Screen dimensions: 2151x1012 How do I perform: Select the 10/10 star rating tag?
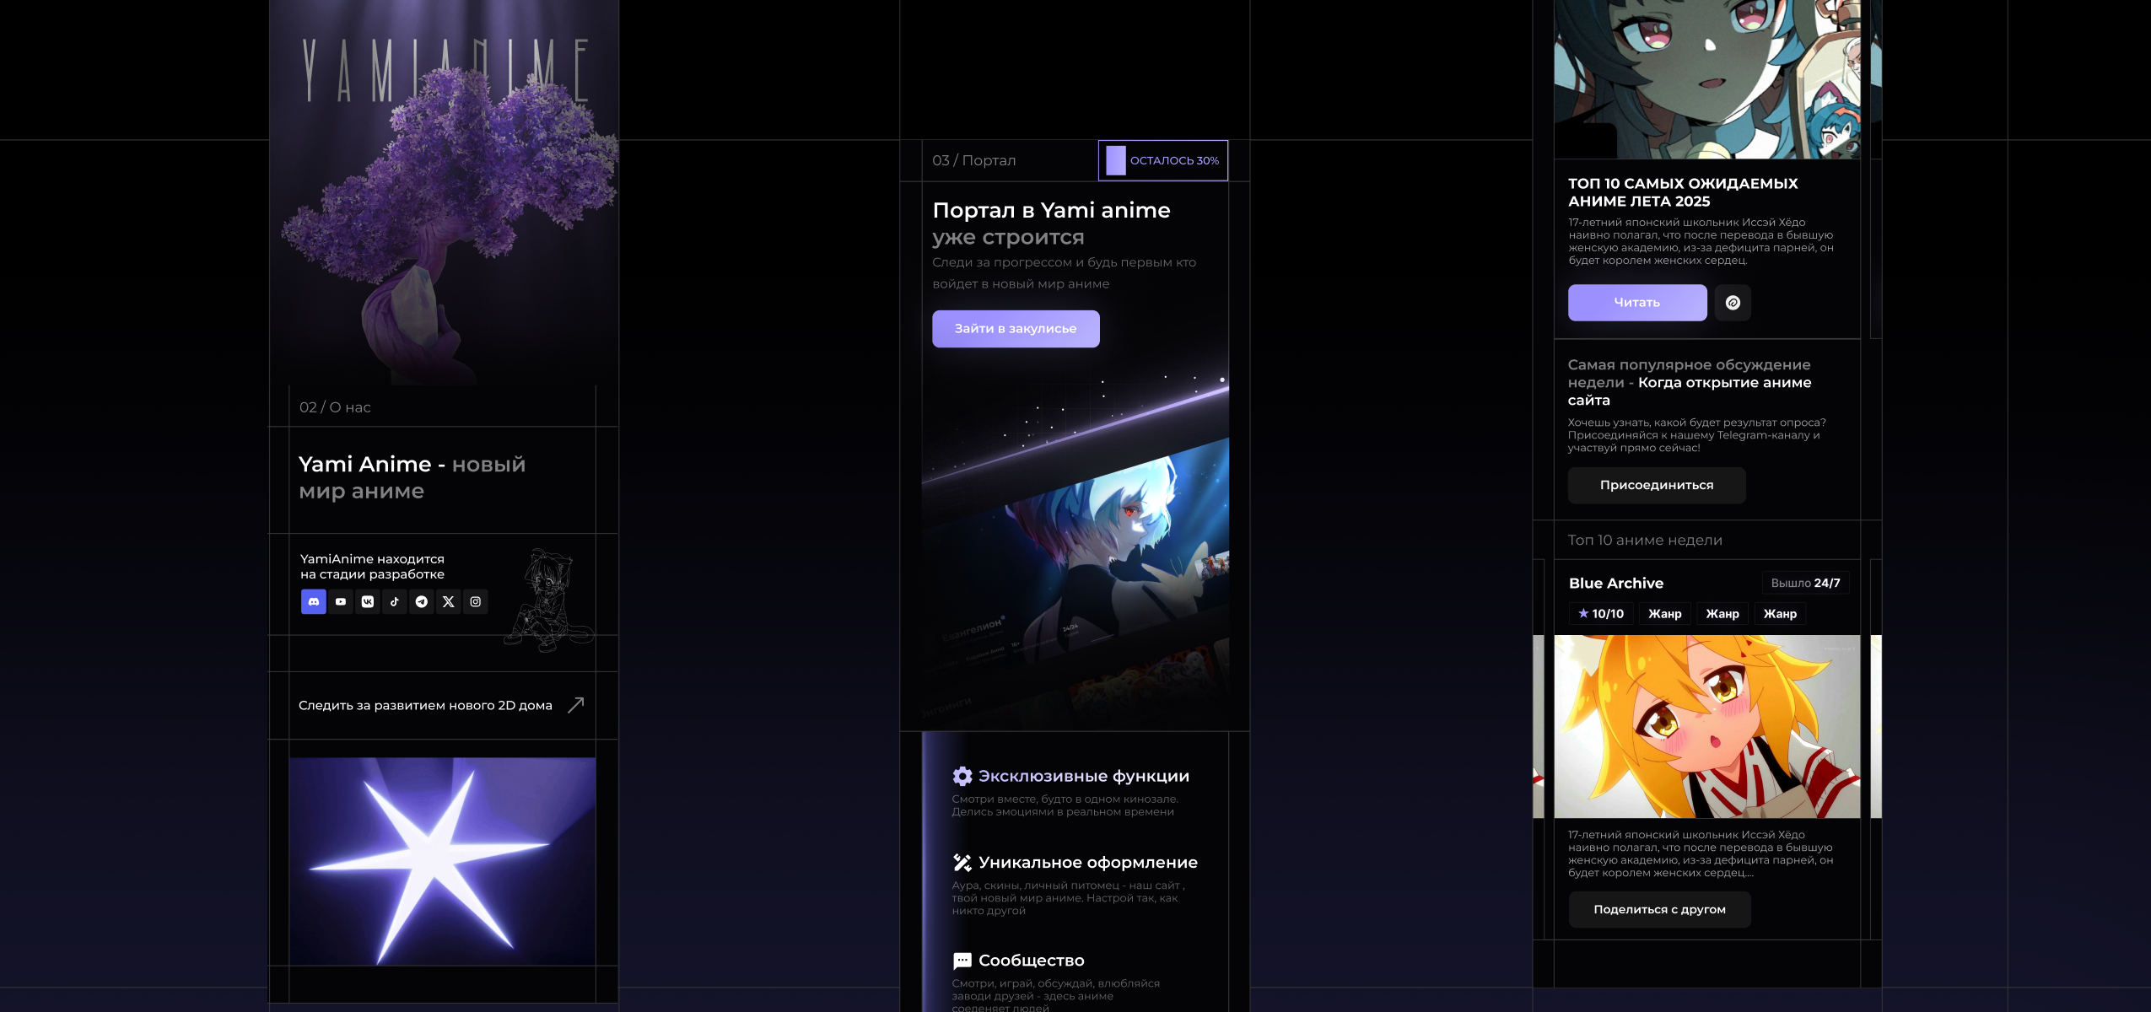[1600, 613]
